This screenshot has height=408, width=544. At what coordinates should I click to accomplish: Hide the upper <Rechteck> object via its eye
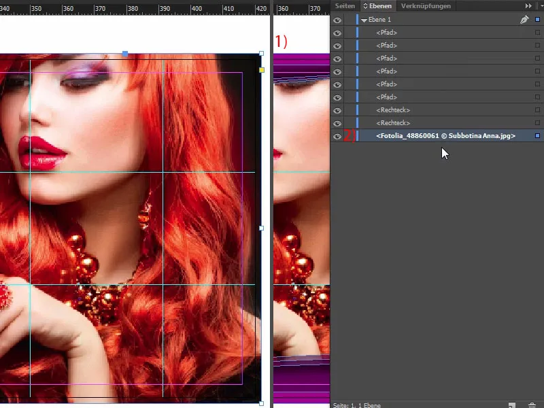[337, 111]
